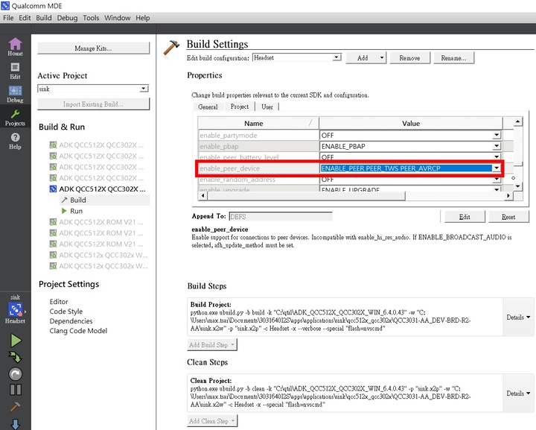
Task: Select the first greyed ADK QCC512X QCC302X kit
Action: coord(98,145)
